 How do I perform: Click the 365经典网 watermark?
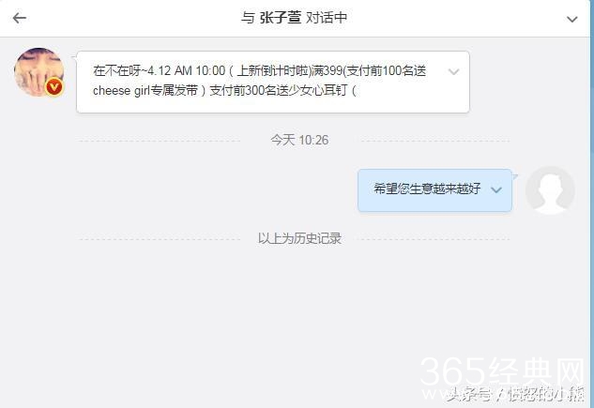[503, 370]
